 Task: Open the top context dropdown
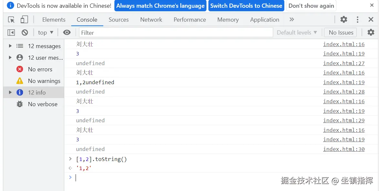[x=46, y=32]
